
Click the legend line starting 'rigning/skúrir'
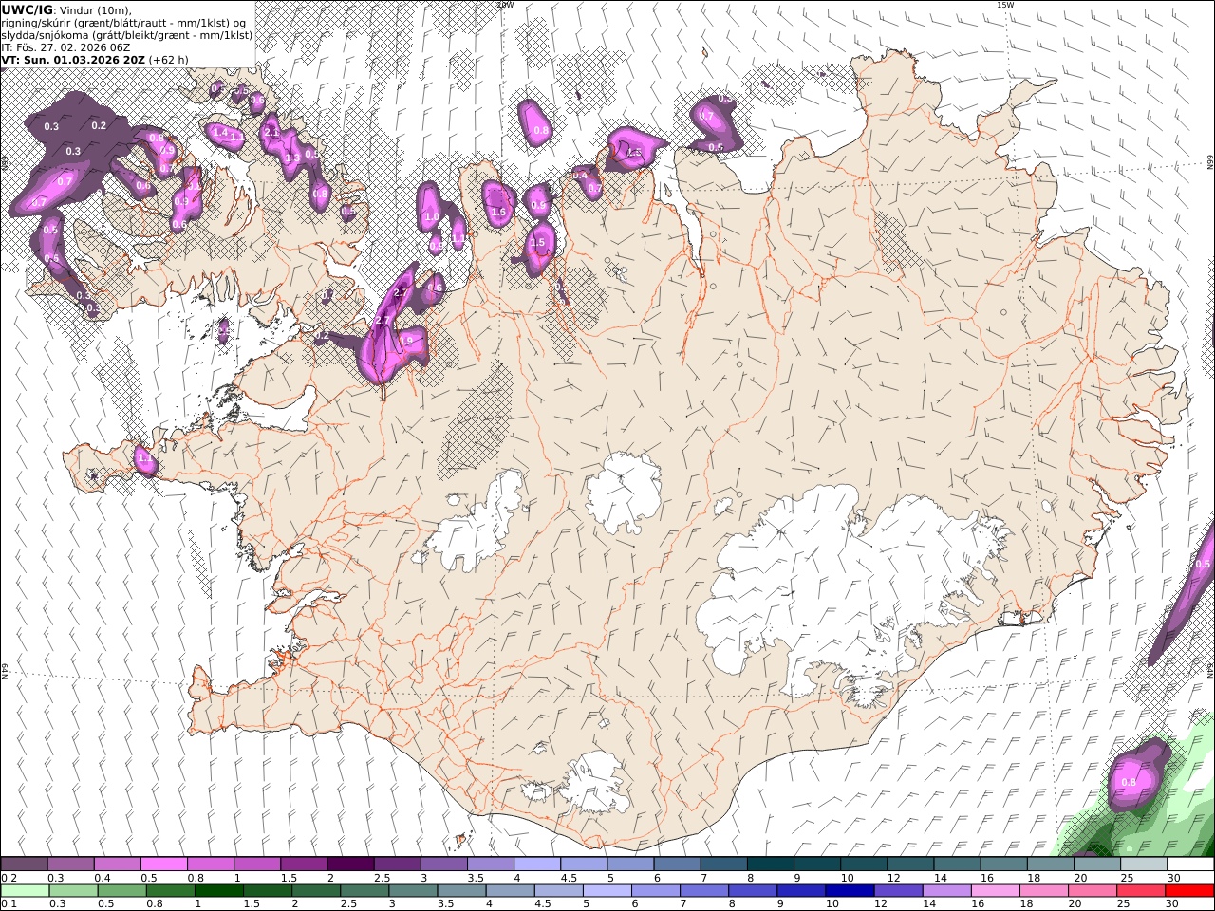pyautogui.click(x=124, y=23)
